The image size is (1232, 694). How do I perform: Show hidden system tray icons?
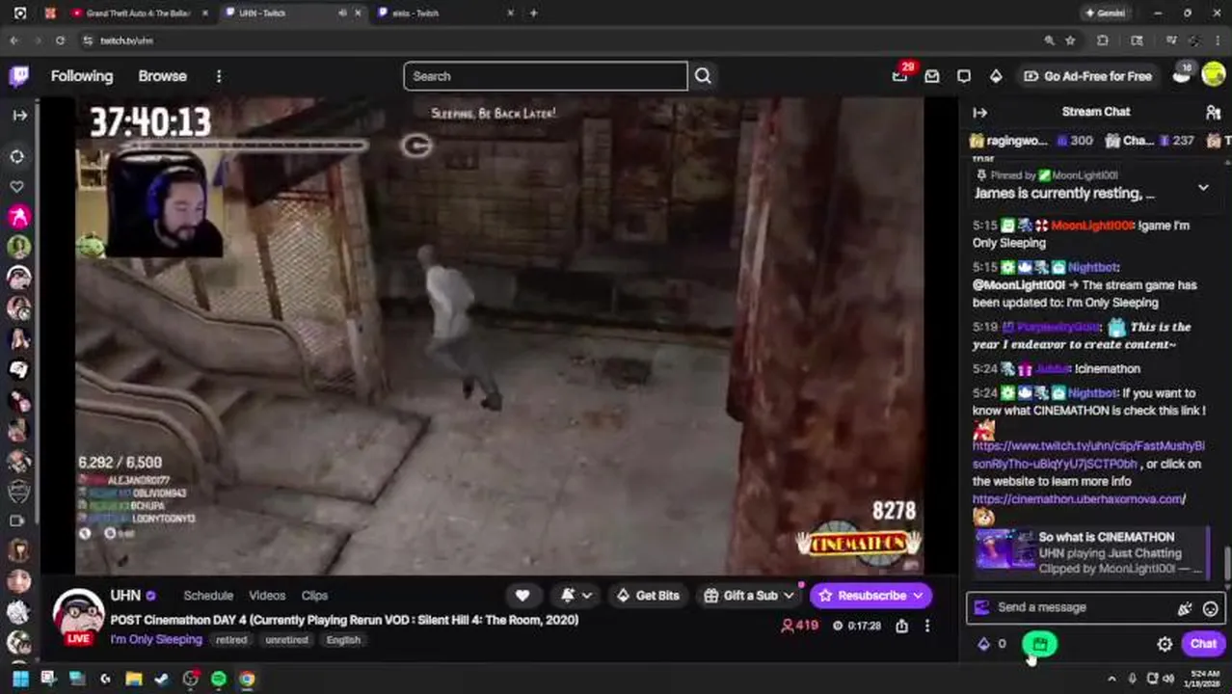pyautogui.click(x=1111, y=679)
